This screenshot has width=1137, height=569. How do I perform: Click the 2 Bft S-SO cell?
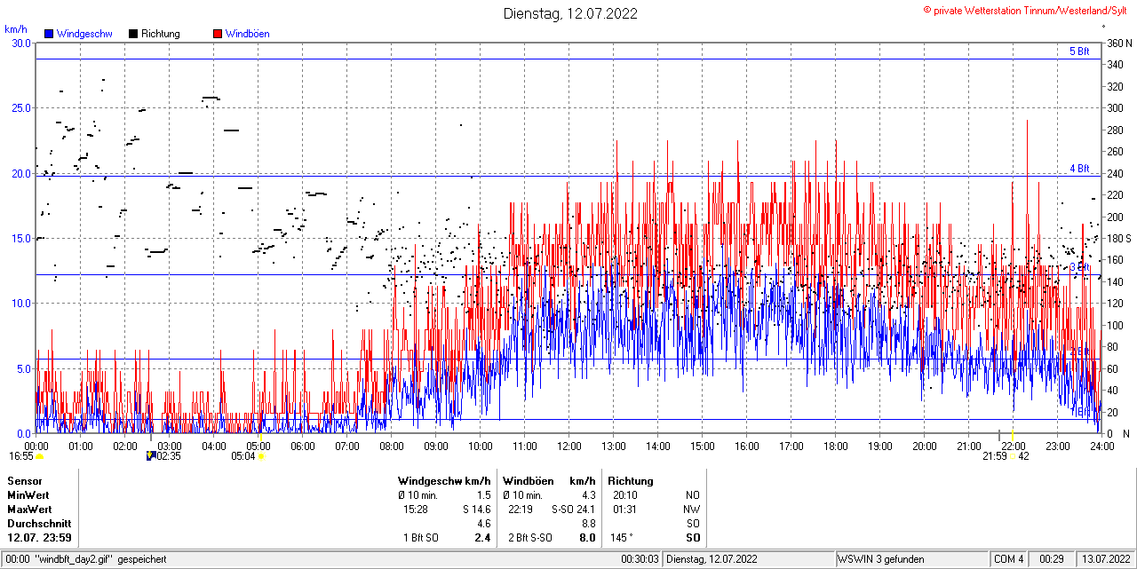click(x=530, y=538)
